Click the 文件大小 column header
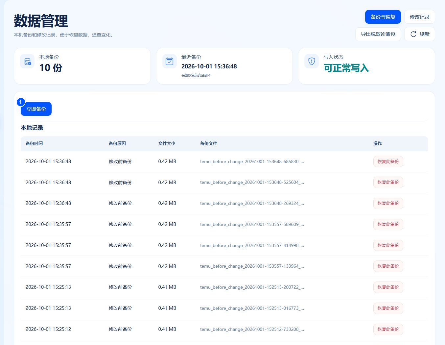445x345 pixels. pos(167,143)
